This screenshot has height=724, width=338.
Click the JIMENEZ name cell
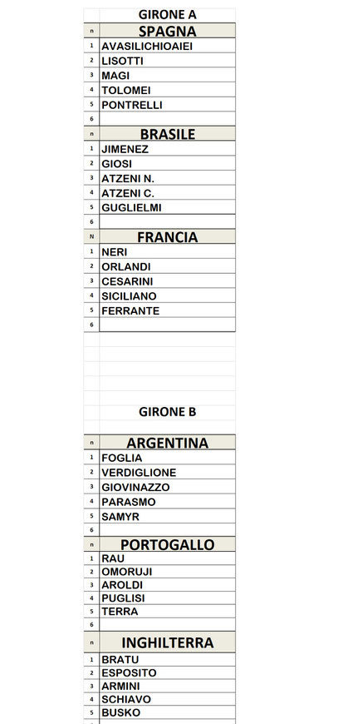tap(167, 149)
